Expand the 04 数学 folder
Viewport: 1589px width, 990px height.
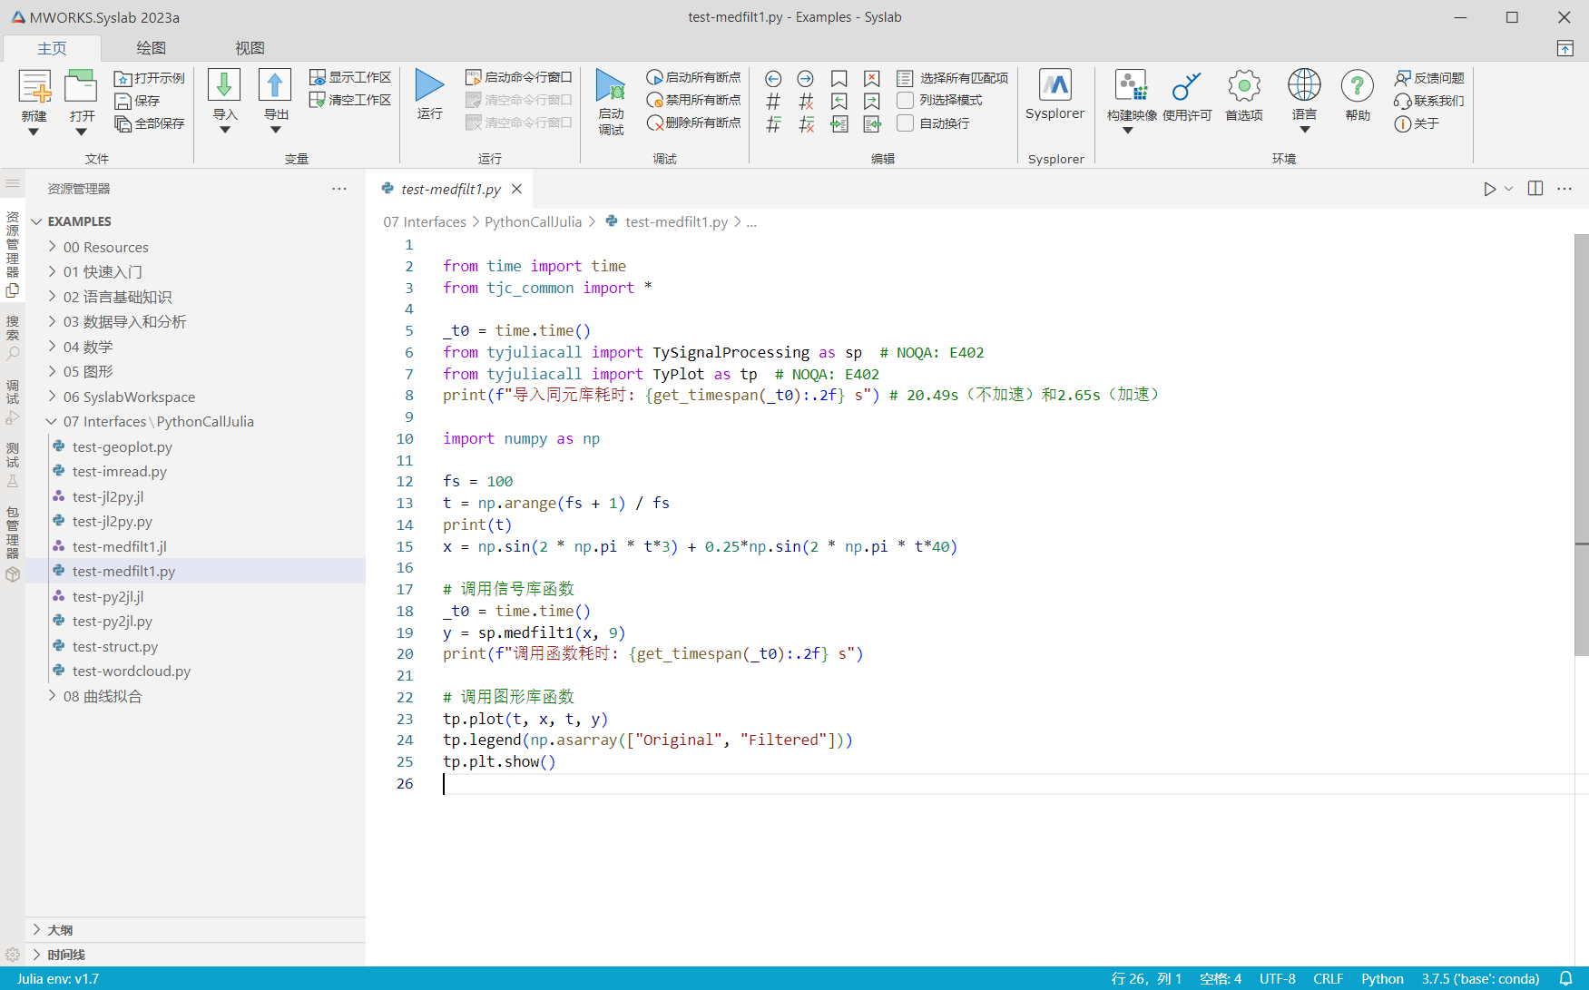click(88, 347)
